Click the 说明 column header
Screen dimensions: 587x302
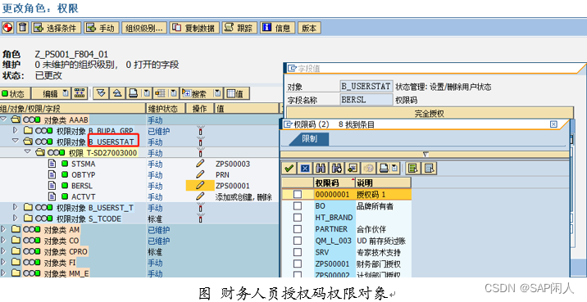383,183
